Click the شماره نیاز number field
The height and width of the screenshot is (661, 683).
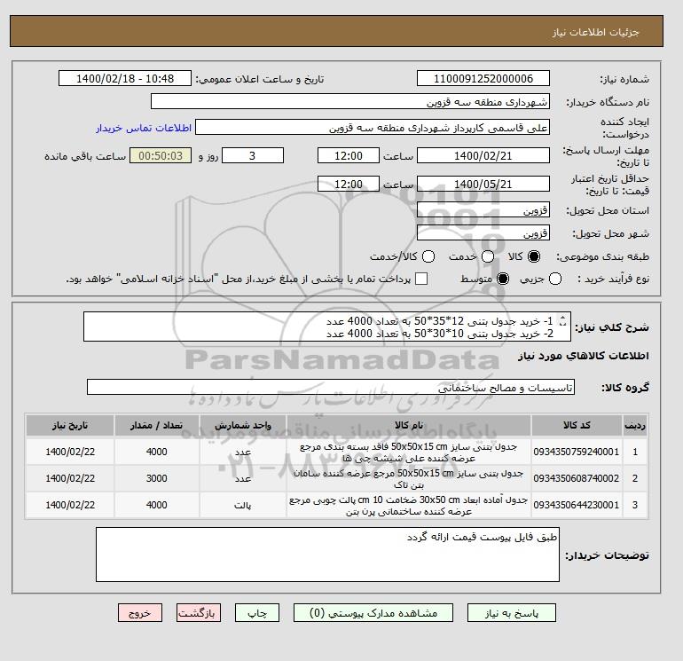tap(483, 78)
